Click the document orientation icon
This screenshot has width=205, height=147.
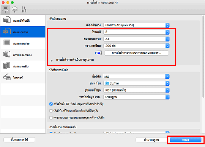click(x=98, y=53)
